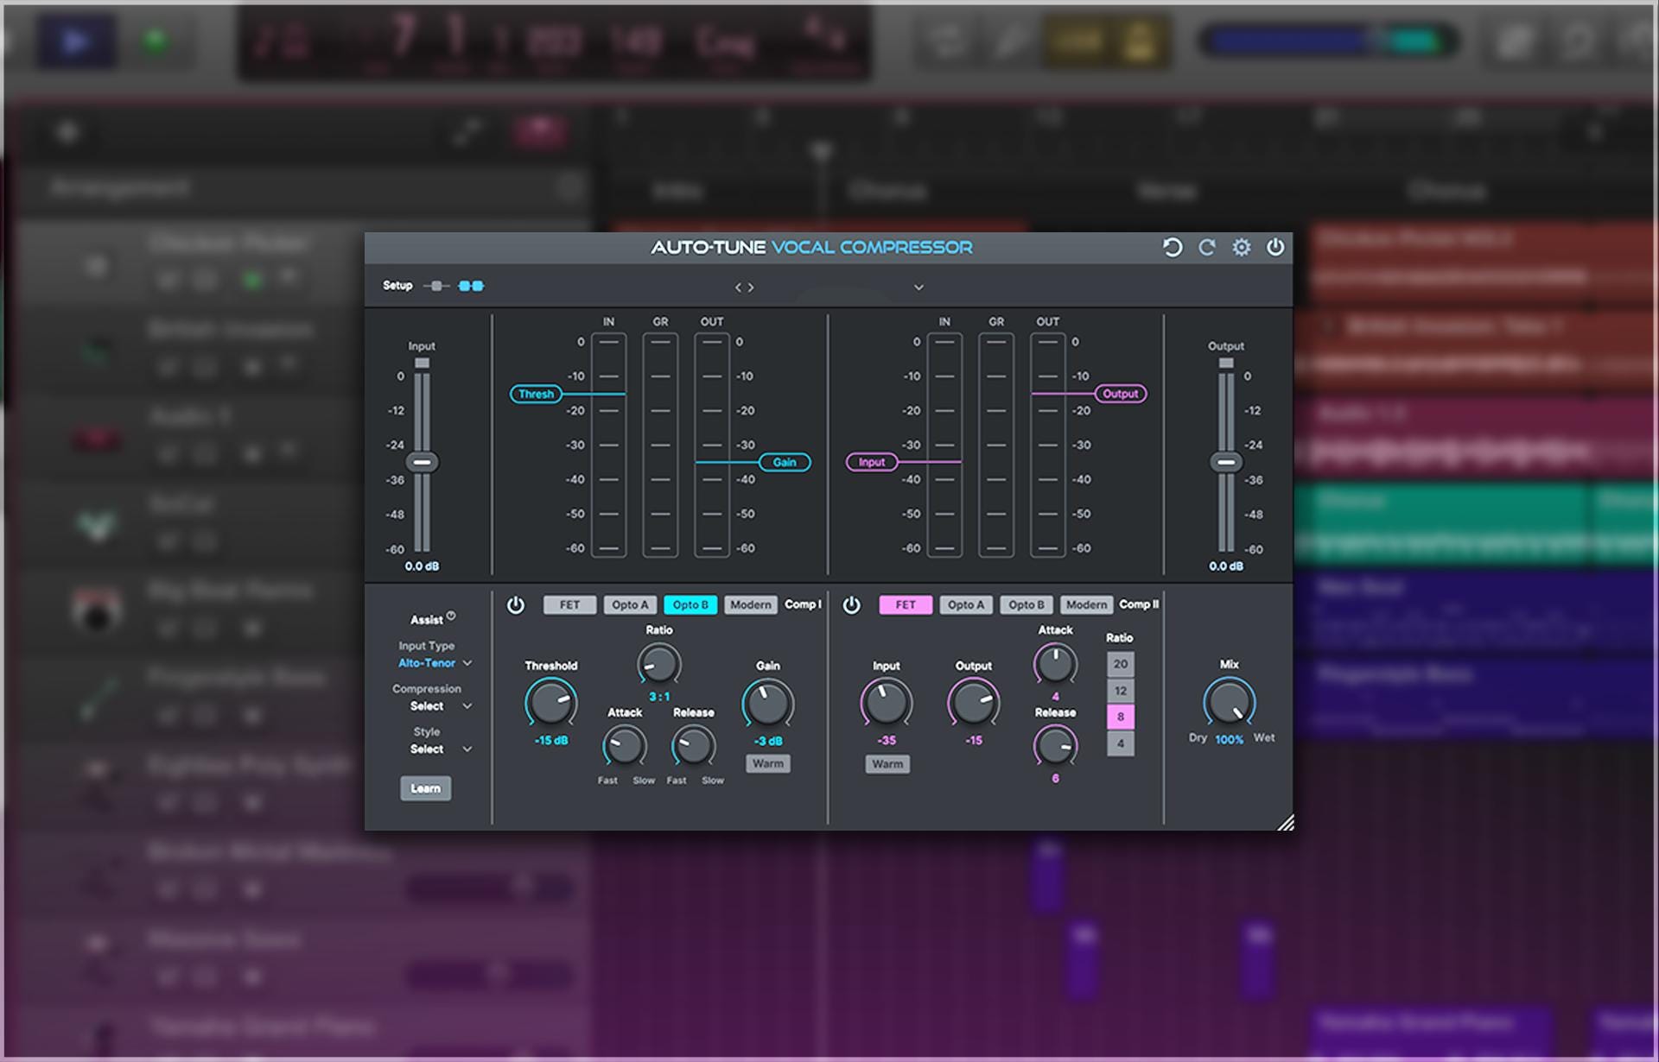
Task: Open Input Type Alto-Tenor dropdown
Action: click(x=435, y=663)
